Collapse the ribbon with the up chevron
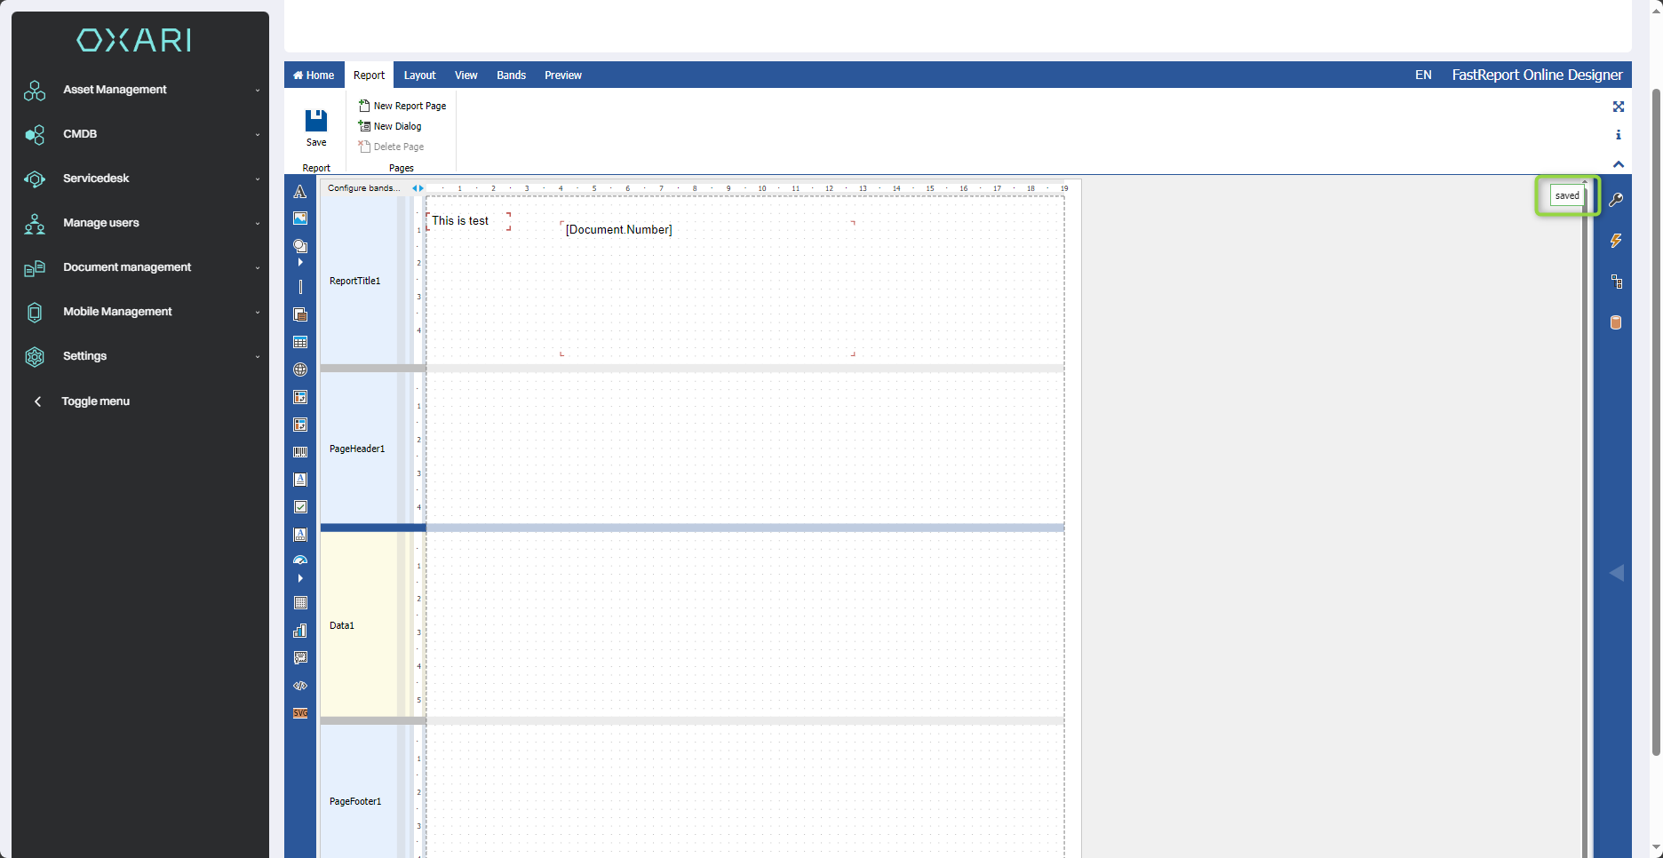This screenshot has width=1663, height=858. click(x=1618, y=164)
